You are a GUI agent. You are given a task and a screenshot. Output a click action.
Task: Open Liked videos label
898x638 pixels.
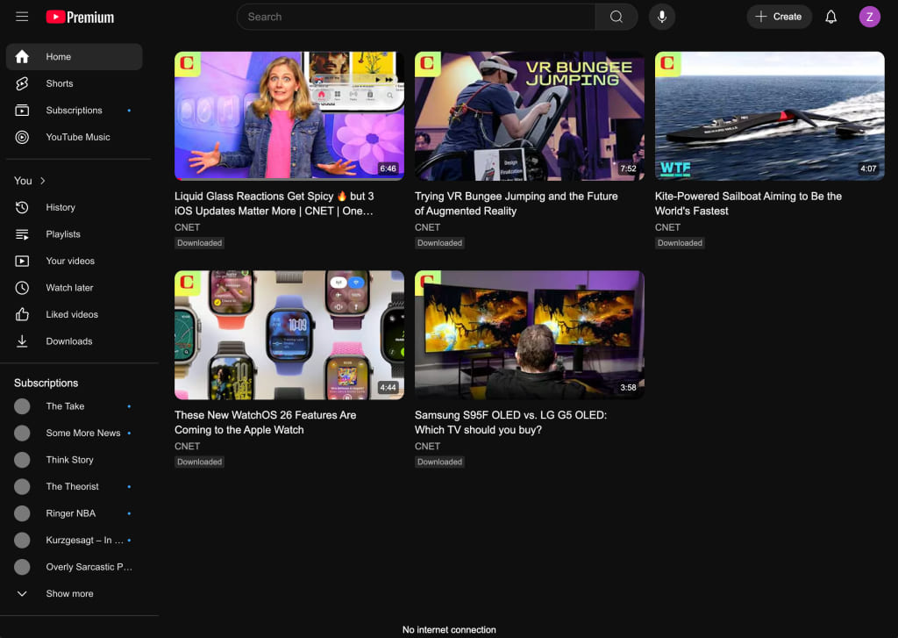click(x=72, y=314)
